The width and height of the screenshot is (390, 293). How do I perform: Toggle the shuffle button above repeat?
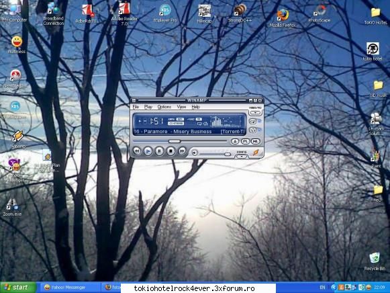coord(252,122)
